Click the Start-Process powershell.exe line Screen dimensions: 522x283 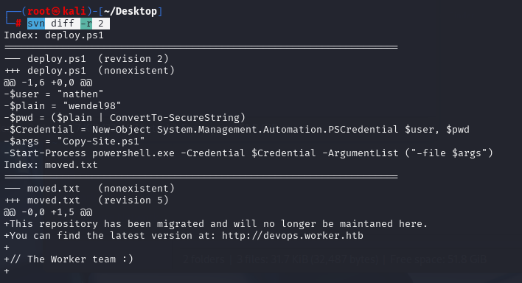click(248, 153)
